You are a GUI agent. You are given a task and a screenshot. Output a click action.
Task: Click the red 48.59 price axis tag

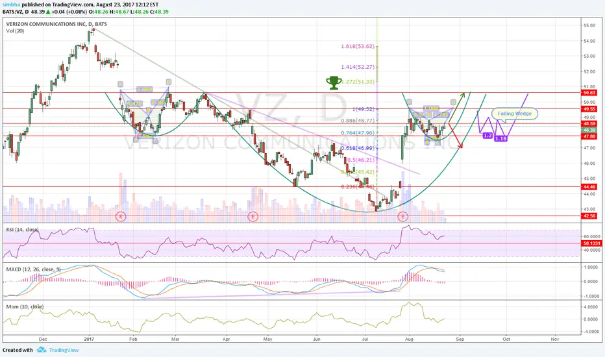pyautogui.click(x=589, y=124)
